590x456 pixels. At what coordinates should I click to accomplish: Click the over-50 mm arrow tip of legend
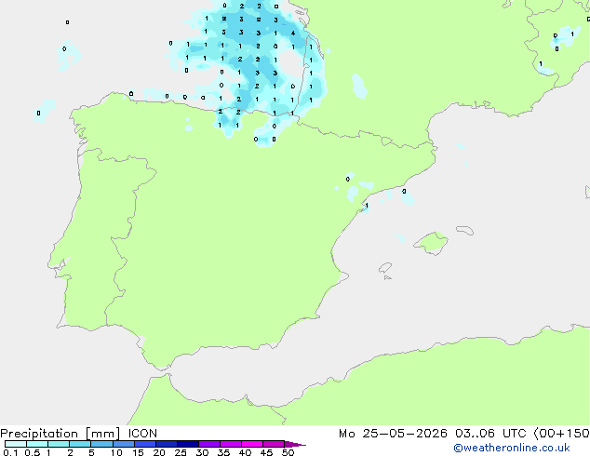(295, 444)
